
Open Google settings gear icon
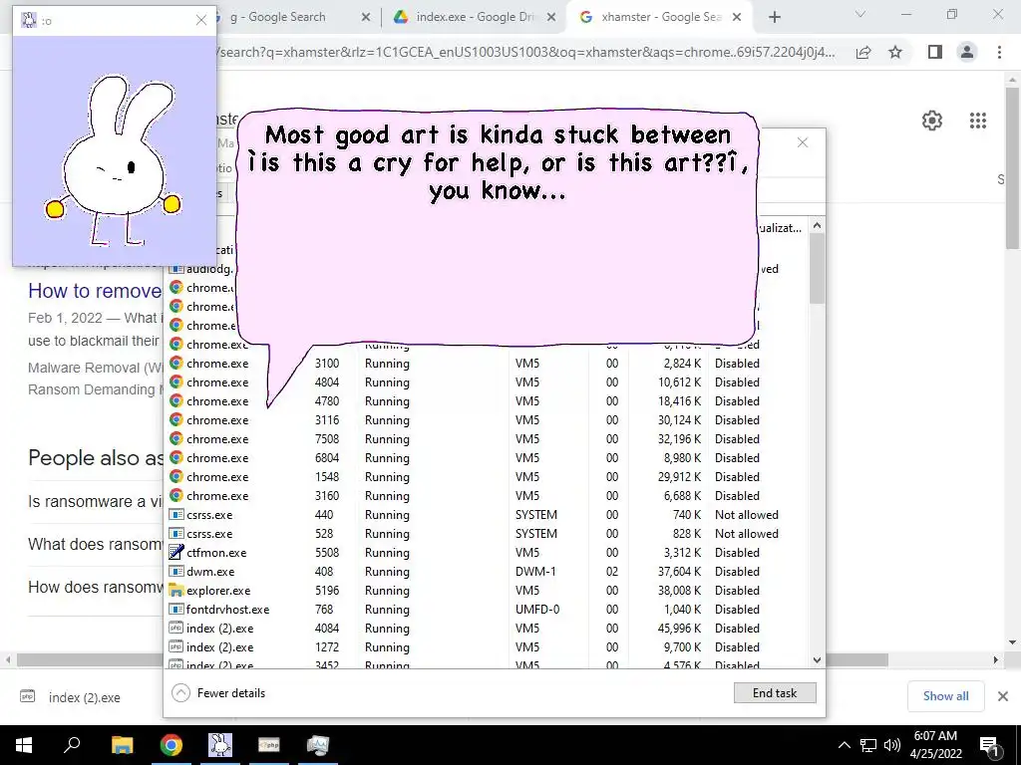coord(932,121)
